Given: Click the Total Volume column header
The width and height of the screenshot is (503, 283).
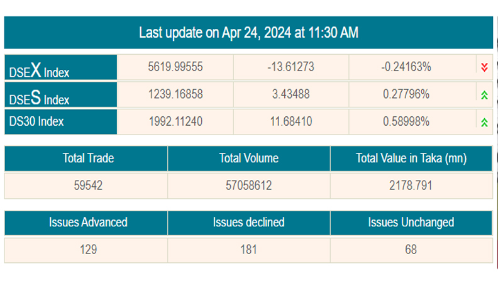Looking at the screenshot, I should click(248, 158).
